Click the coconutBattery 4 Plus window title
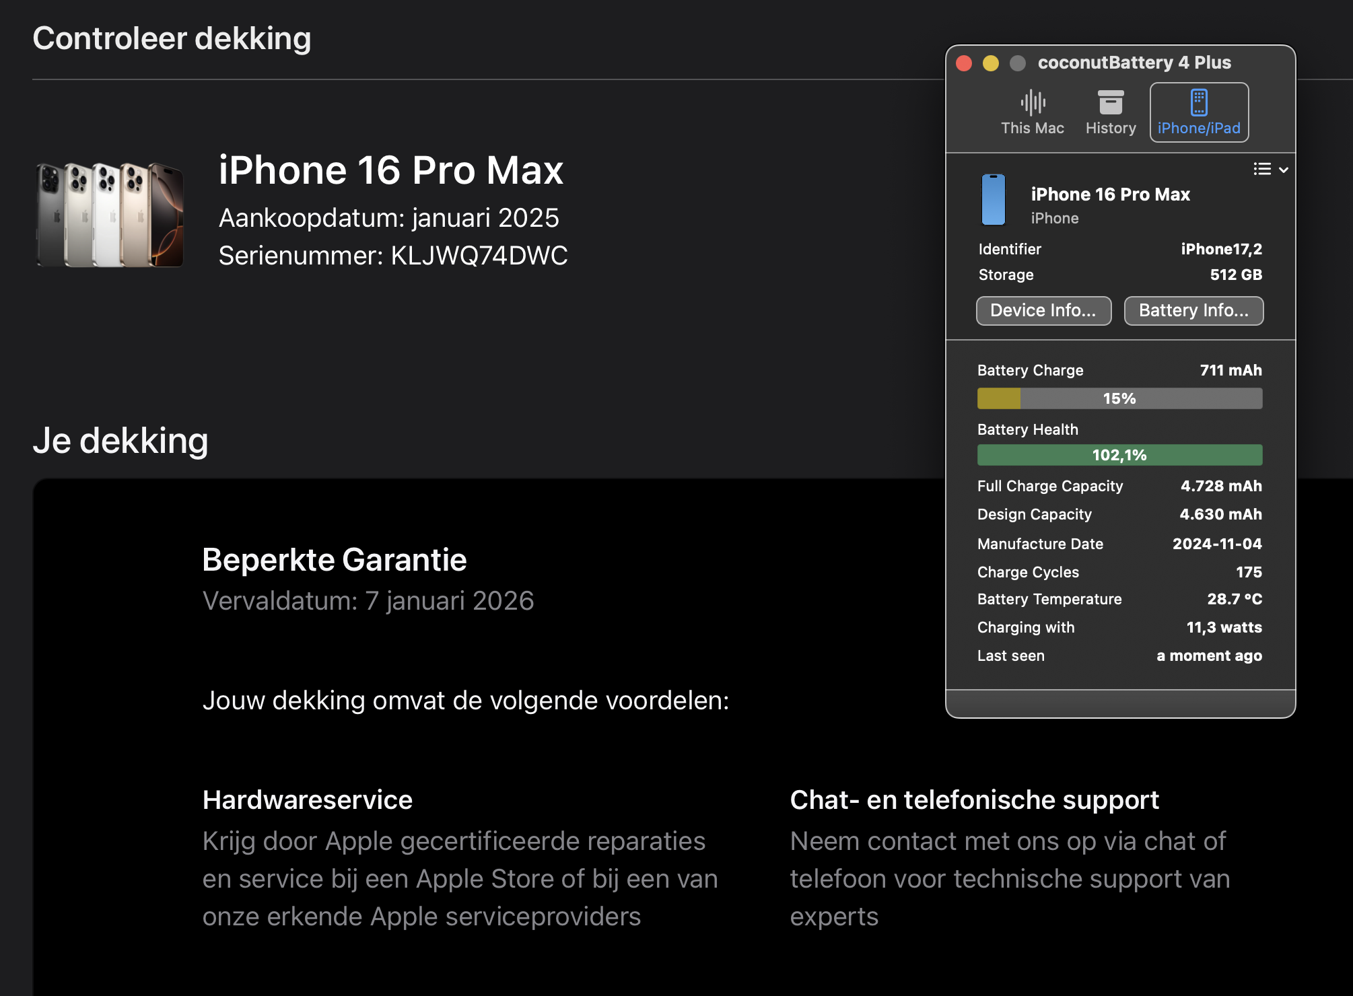Image resolution: width=1353 pixels, height=996 pixels. click(x=1134, y=63)
